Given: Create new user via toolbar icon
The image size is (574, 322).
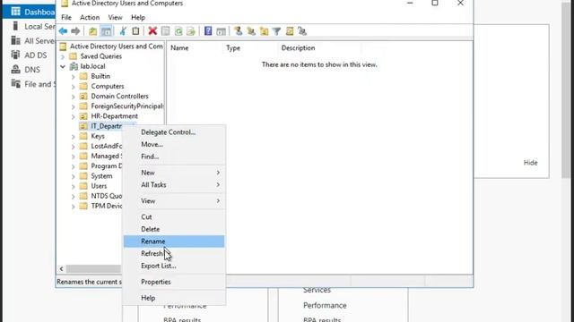Looking at the screenshot, I should pyautogui.click(x=238, y=31).
